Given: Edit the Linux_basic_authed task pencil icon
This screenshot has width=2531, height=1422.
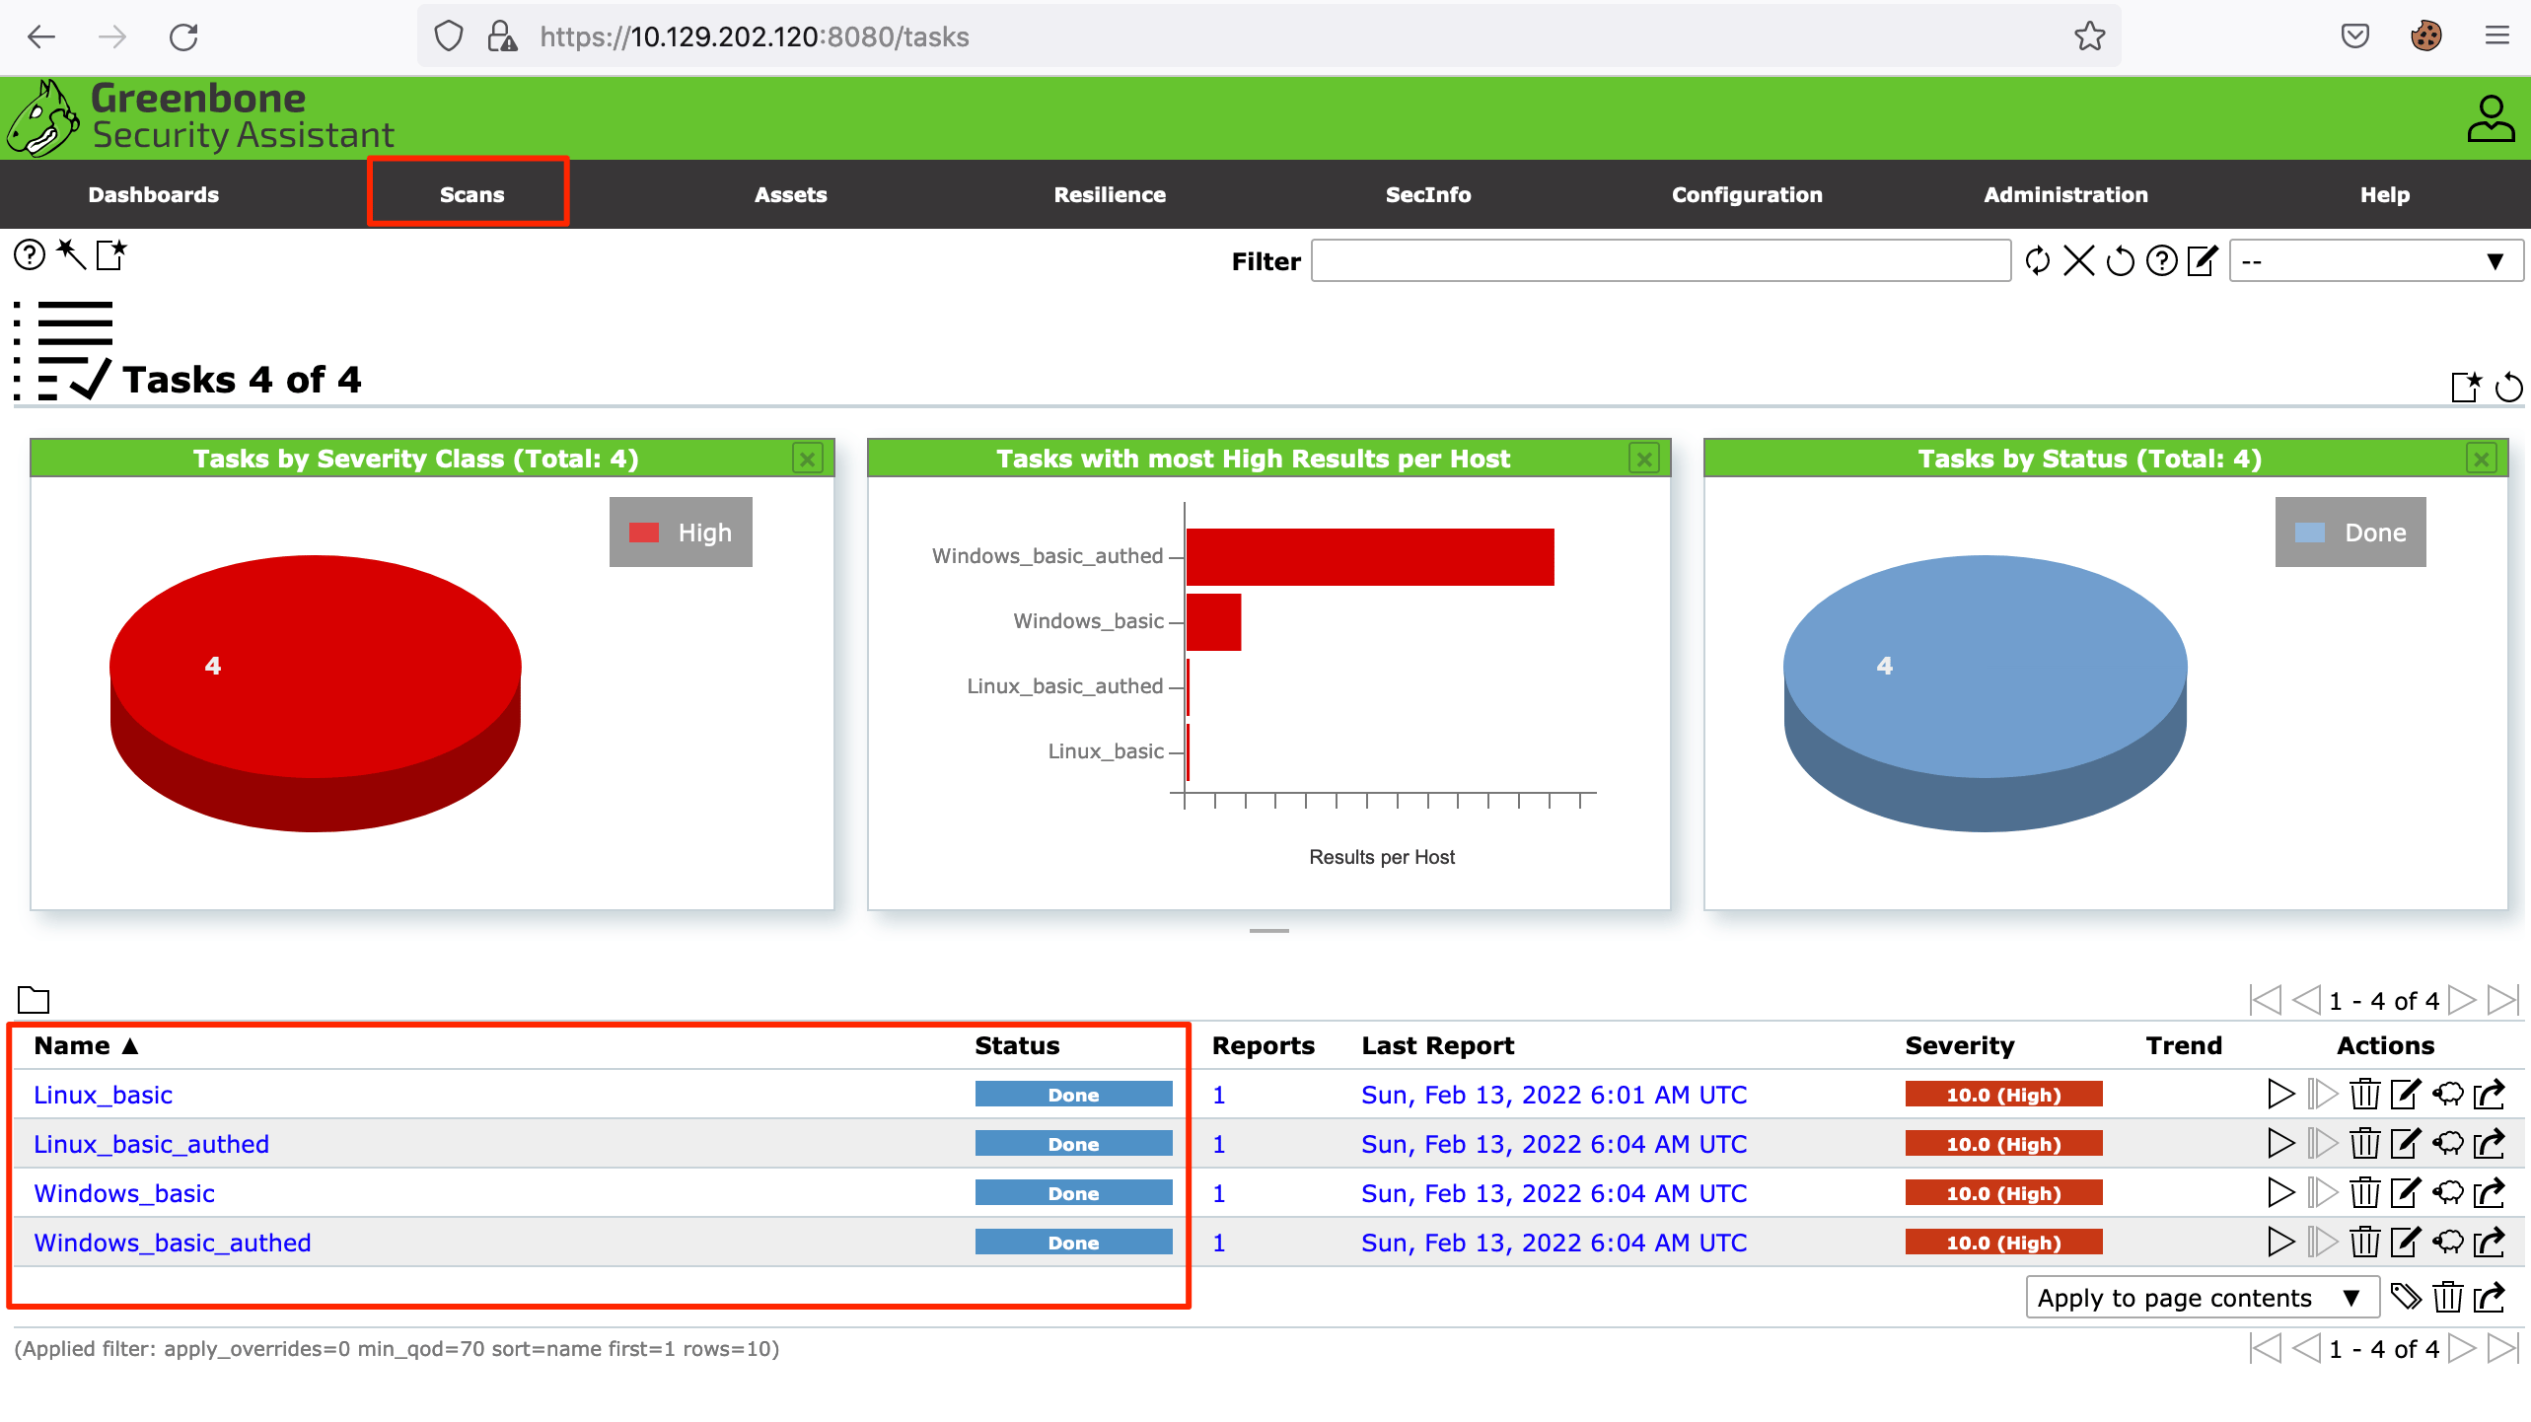Looking at the screenshot, I should 2406,1143.
